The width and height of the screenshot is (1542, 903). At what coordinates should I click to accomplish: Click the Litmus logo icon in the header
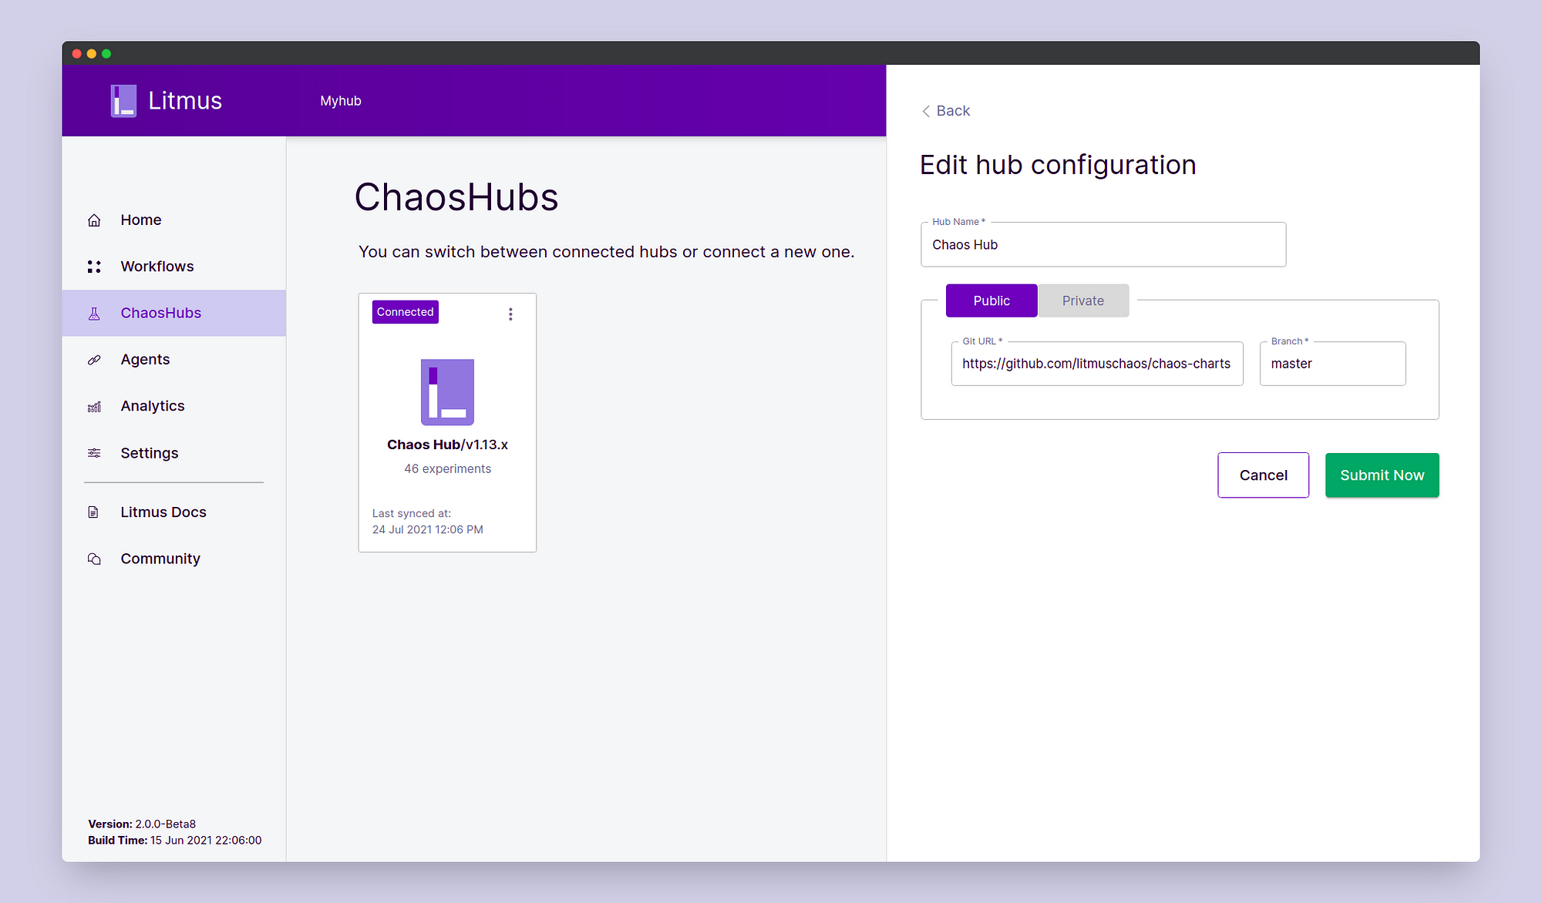[x=123, y=101]
